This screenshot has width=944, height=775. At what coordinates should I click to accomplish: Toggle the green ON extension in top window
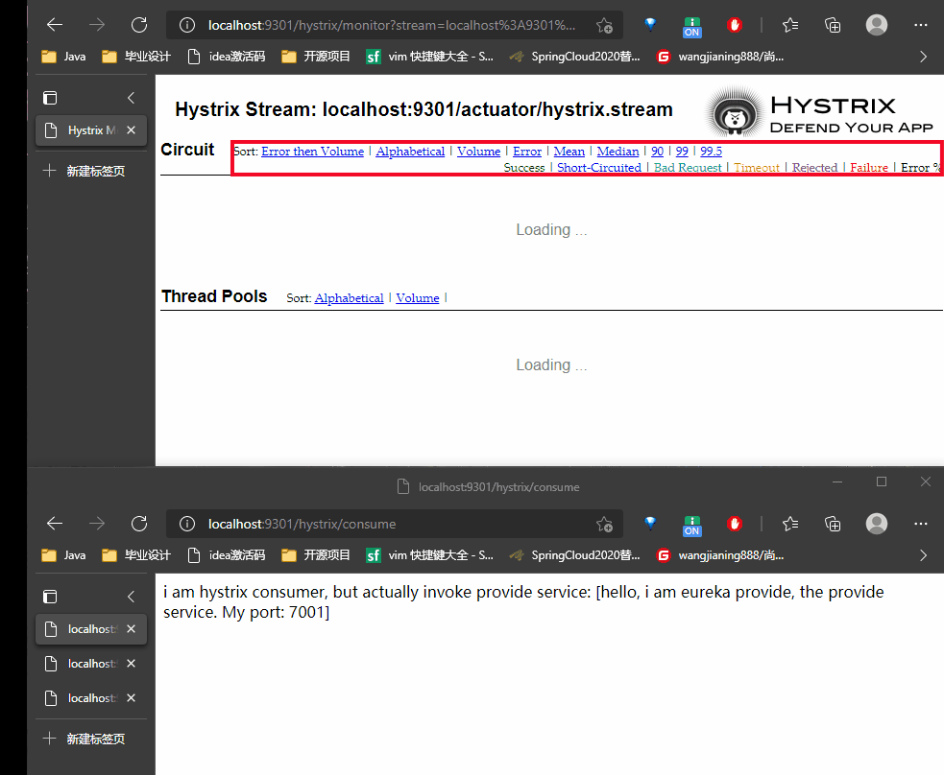[691, 27]
